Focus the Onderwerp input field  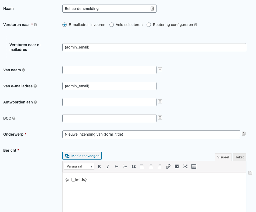pyautogui.click(x=151, y=134)
